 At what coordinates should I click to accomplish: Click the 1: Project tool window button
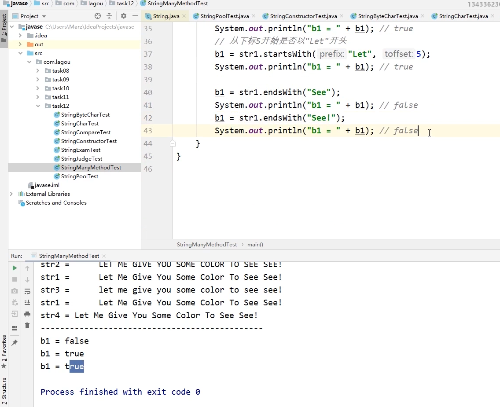pos(4,29)
